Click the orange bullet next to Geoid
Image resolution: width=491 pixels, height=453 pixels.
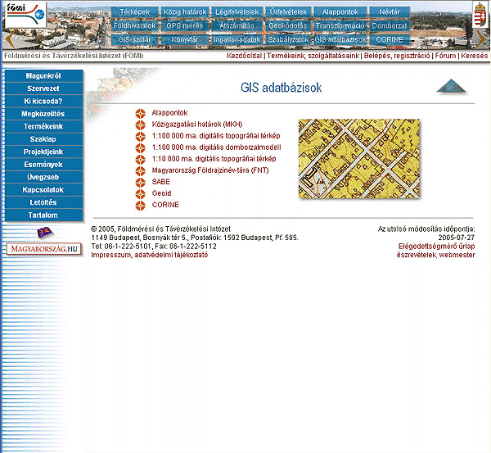(141, 193)
